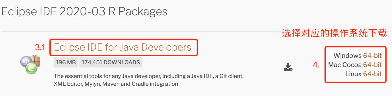Image resolution: width=392 pixels, height=96 pixels.
Task: Download the Windows 64-bit package
Action: pyautogui.click(x=372, y=56)
